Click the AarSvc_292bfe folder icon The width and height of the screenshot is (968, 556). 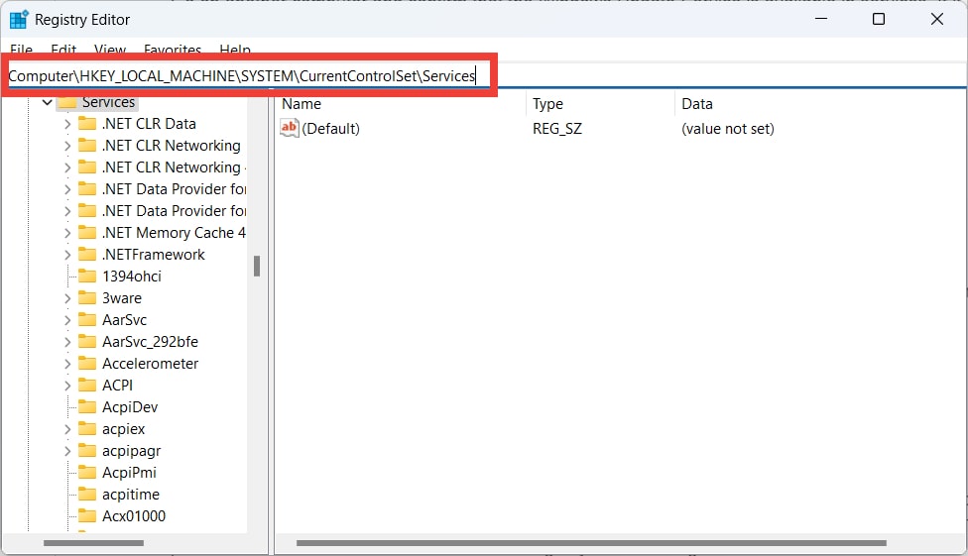click(87, 341)
